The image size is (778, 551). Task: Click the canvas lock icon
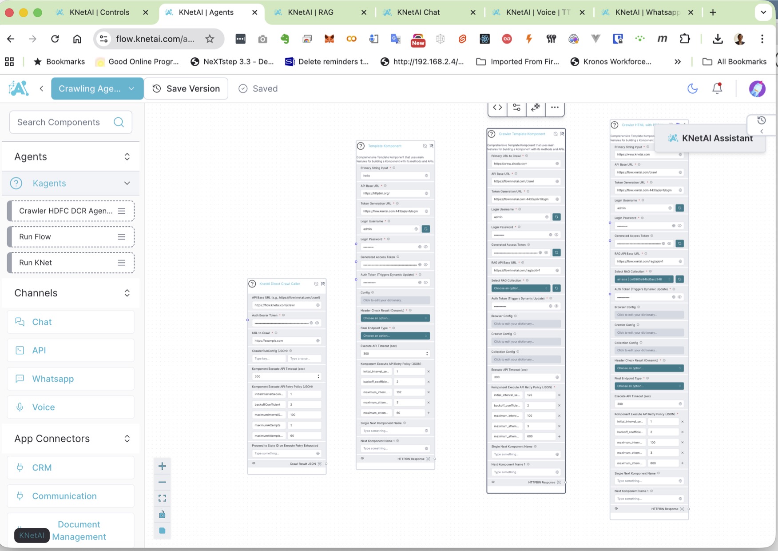pos(162,515)
